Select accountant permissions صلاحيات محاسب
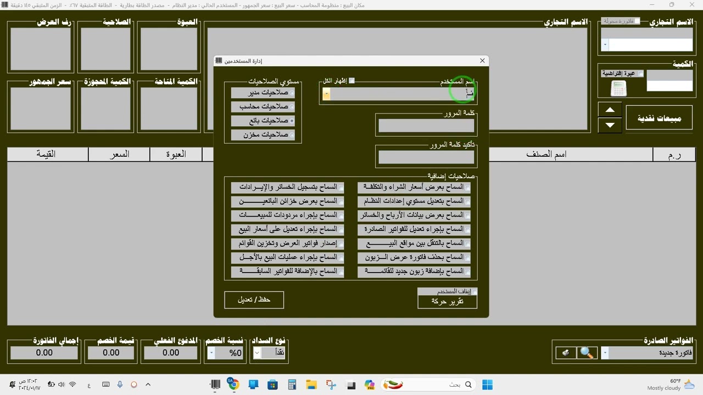Viewport: 703px width, 395px height. click(263, 106)
